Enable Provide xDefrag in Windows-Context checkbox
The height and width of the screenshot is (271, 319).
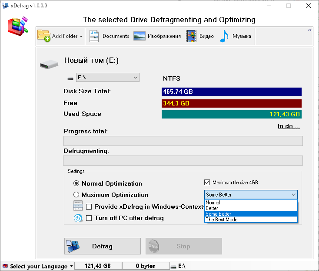tap(89, 207)
